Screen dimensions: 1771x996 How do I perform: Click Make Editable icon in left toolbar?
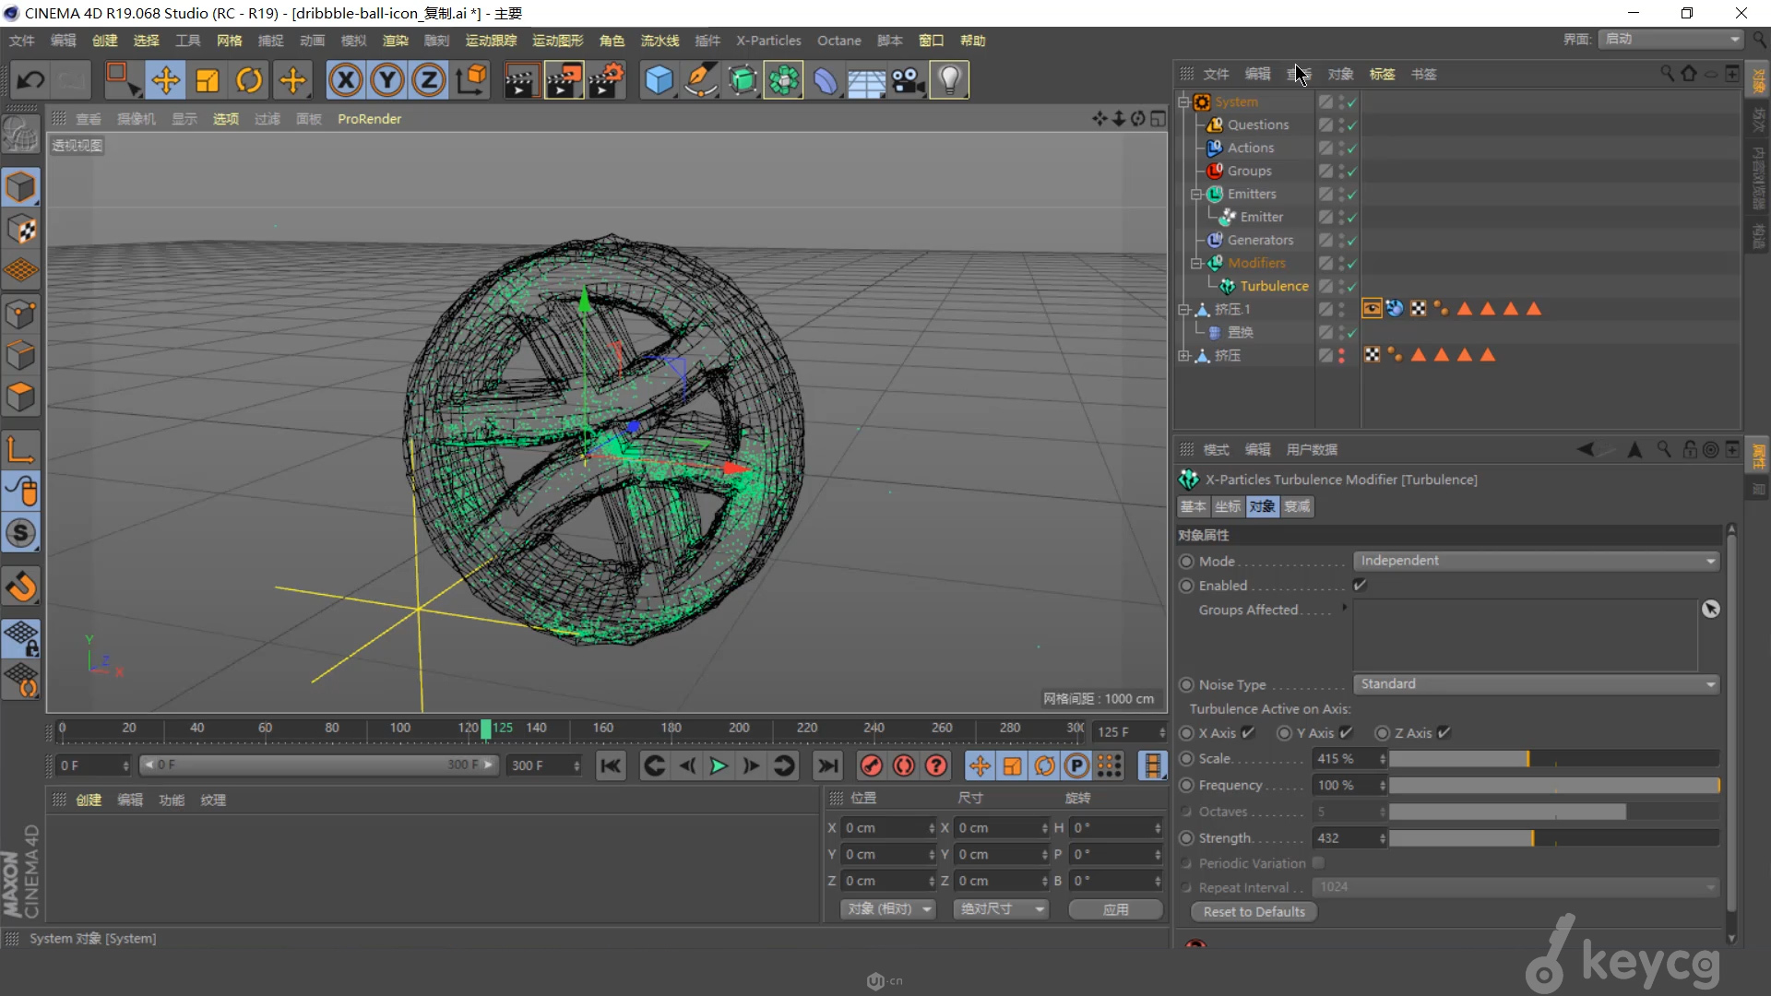pos(20,136)
